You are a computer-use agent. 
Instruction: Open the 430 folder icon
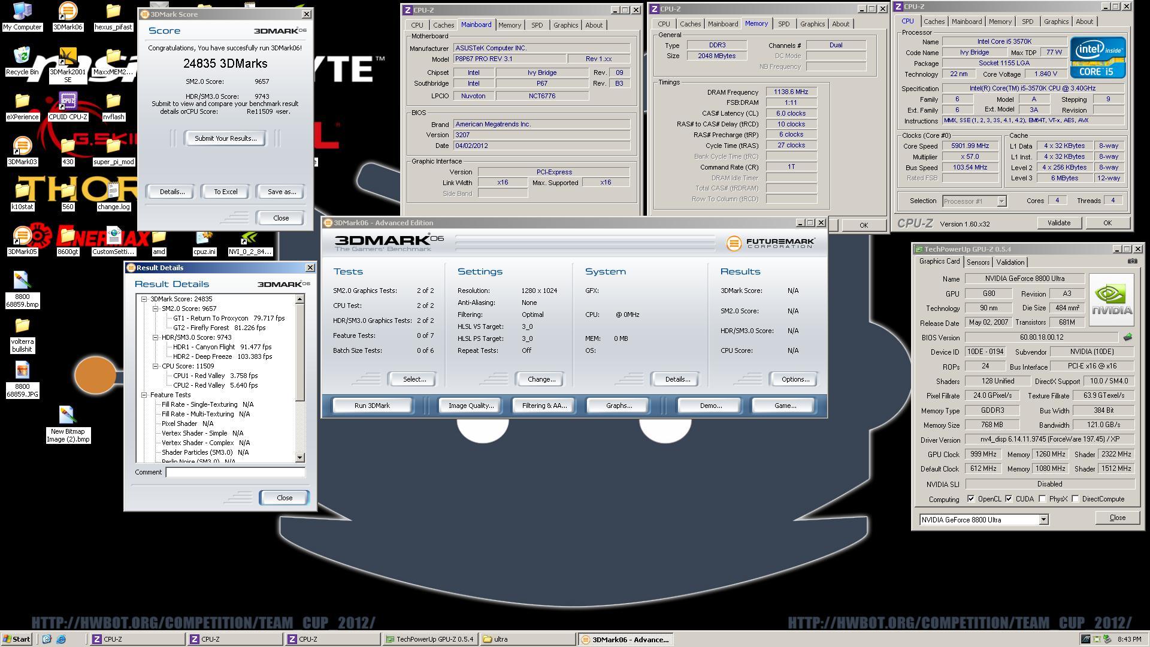click(68, 150)
